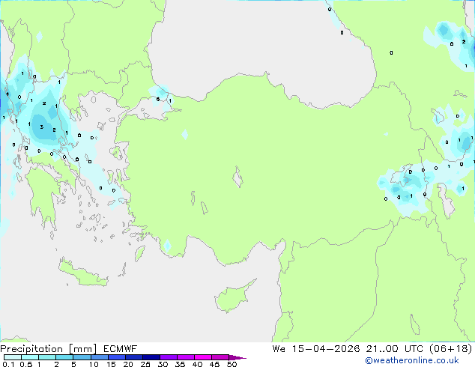This screenshot has width=475, height=367.
Task: Click the '21..00 UTC' time text
Action: (x=396, y=349)
